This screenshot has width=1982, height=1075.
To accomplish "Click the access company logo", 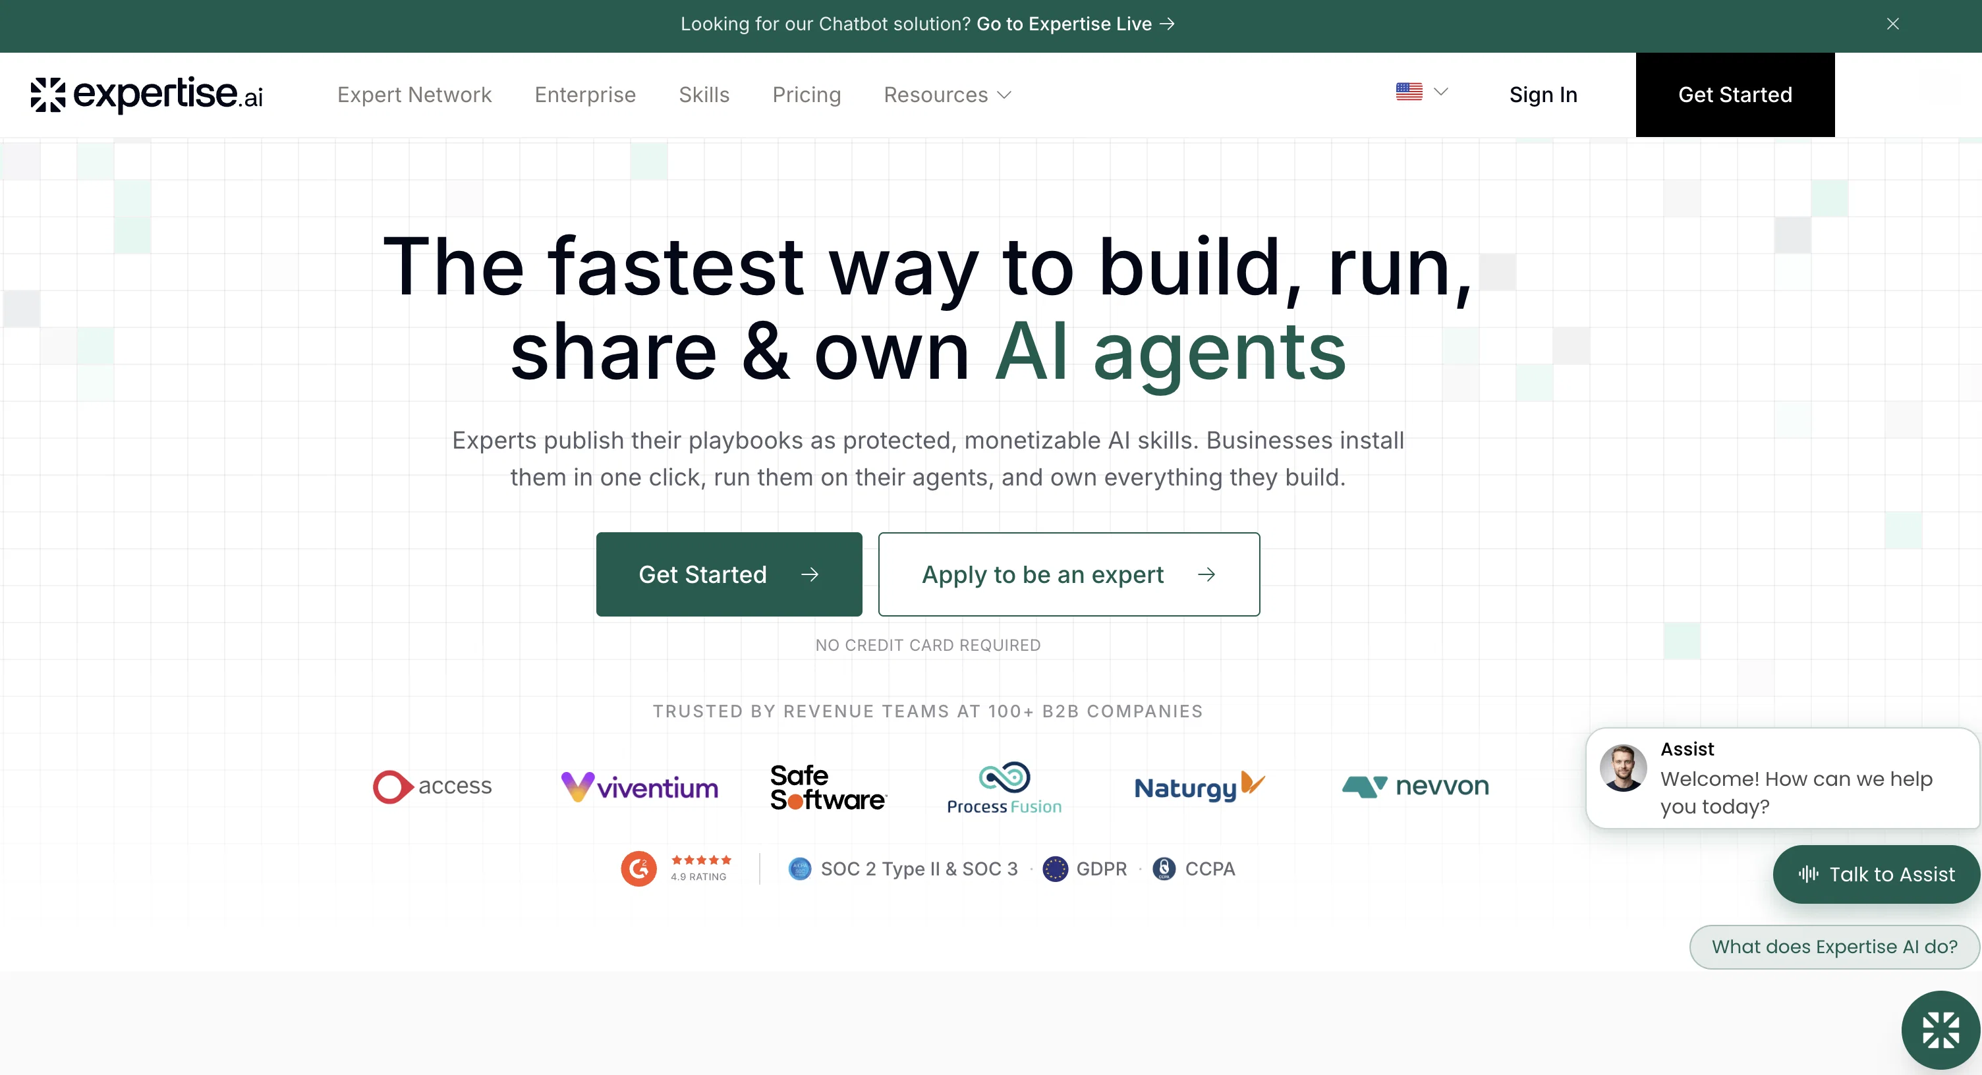I will tap(432, 786).
